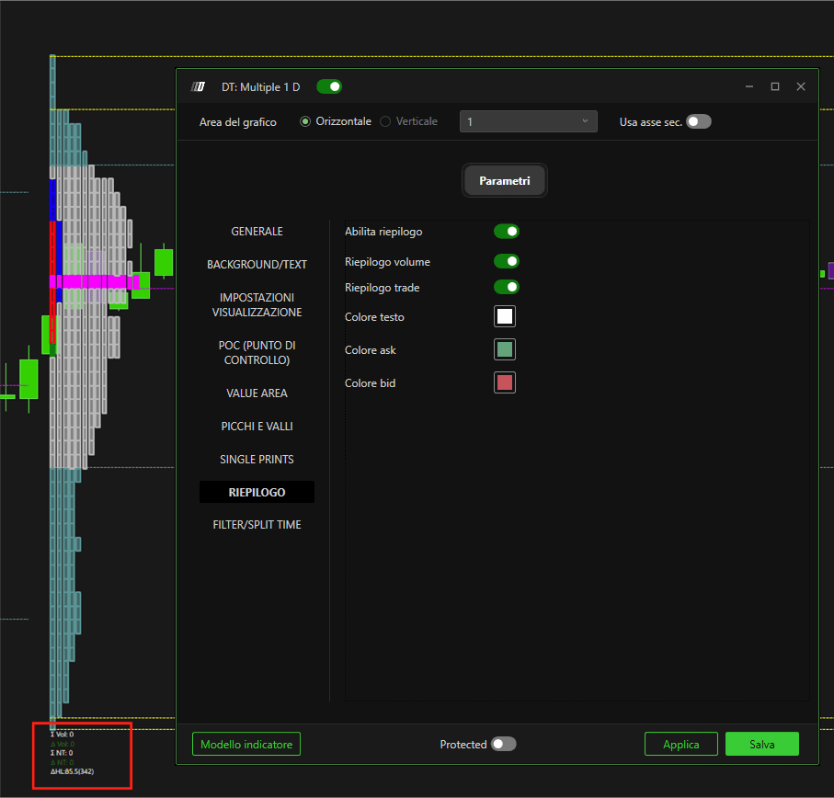This screenshot has width=834, height=798.
Task: Open the Colore testo white swatch
Action: pos(504,316)
